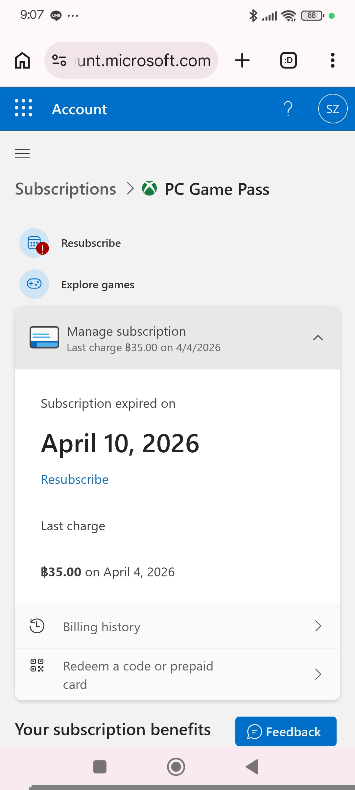
Task: Click the Last charge label
Action: (x=73, y=526)
